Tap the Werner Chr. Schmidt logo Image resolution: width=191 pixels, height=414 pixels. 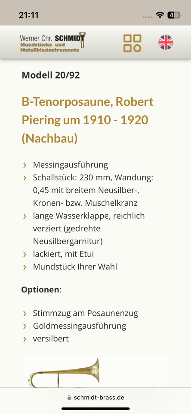point(52,42)
